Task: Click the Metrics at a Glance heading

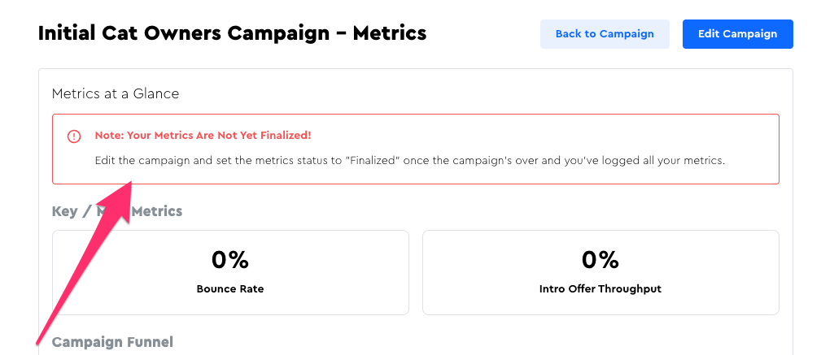Action: [x=116, y=93]
